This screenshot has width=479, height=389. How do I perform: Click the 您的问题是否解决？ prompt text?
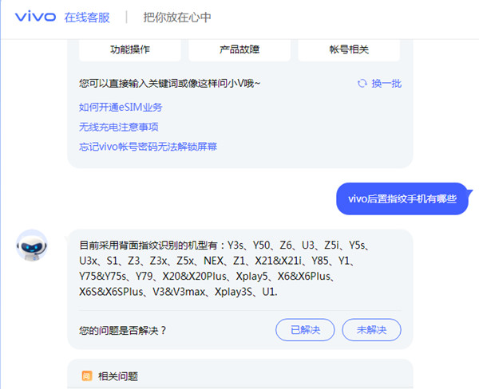tap(122, 330)
